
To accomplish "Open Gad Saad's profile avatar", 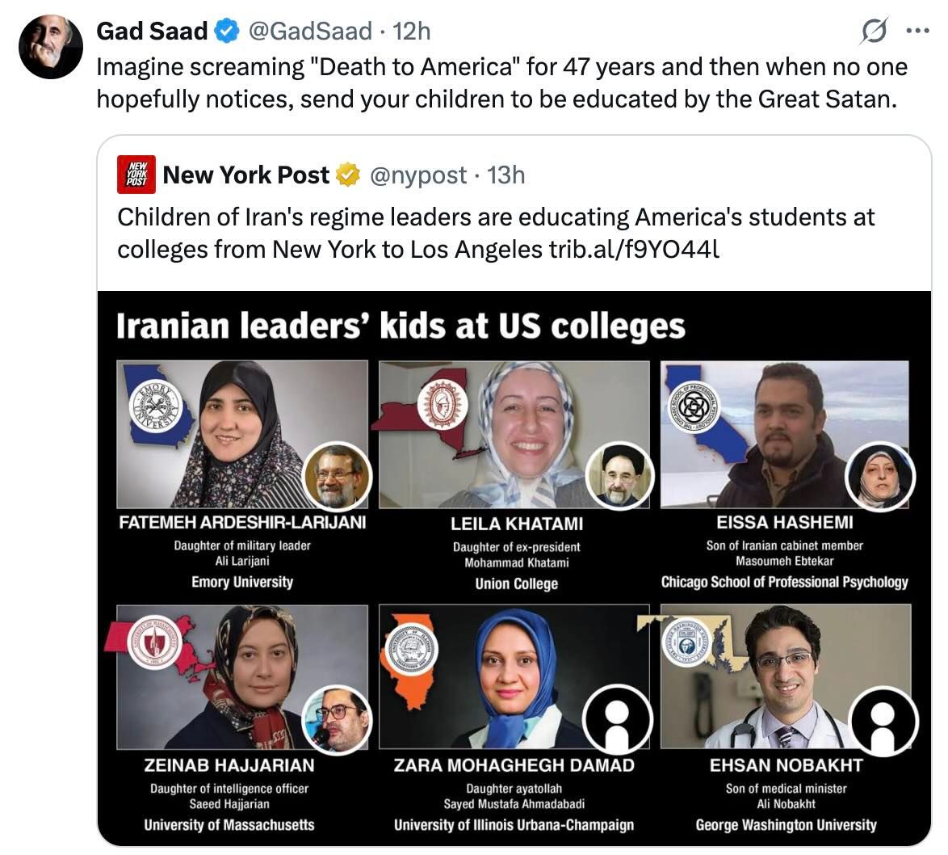I will point(51,47).
